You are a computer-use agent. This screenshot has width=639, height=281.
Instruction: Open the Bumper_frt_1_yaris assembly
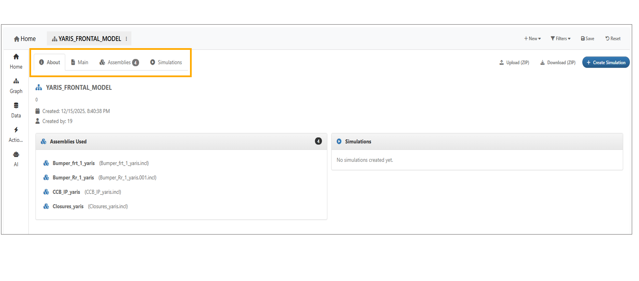pyautogui.click(x=73, y=163)
